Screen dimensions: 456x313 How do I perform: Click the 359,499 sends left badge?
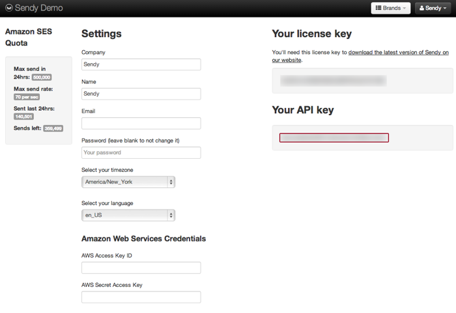tap(53, 128)
